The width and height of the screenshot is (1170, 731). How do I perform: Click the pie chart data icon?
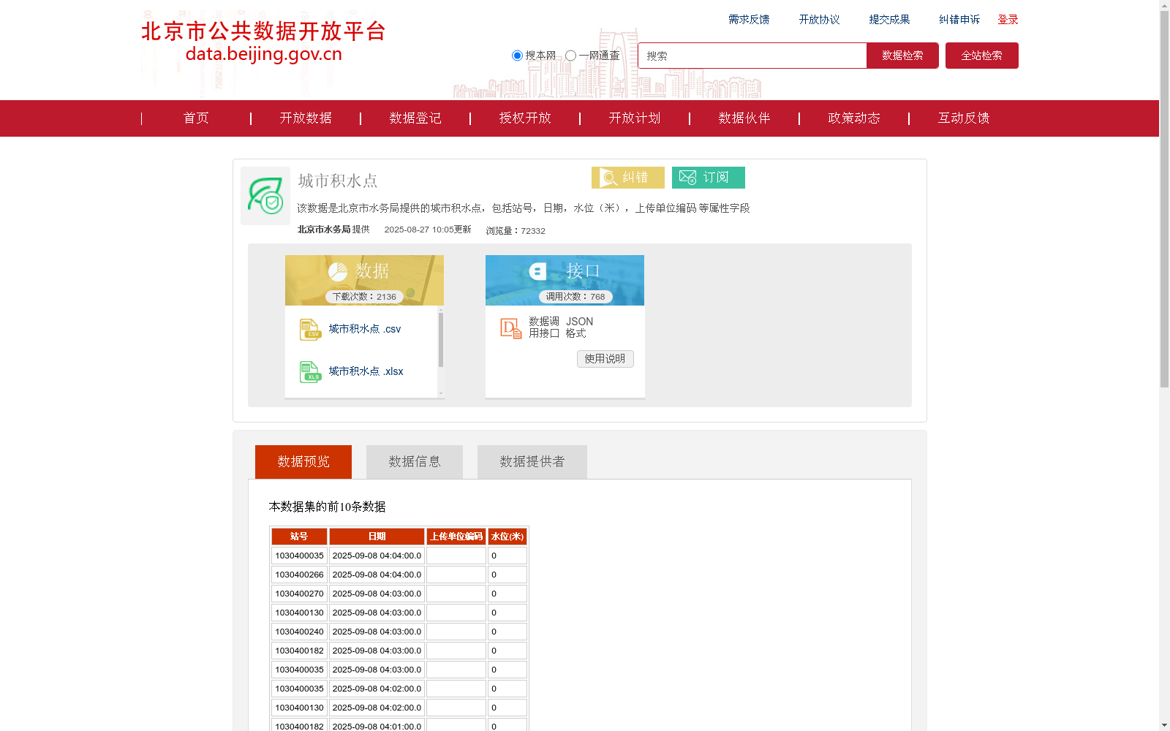[338, 272]
